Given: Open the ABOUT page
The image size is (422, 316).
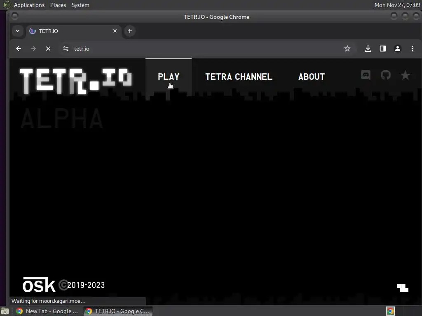Looking at the screenshot, I should 312,77.
